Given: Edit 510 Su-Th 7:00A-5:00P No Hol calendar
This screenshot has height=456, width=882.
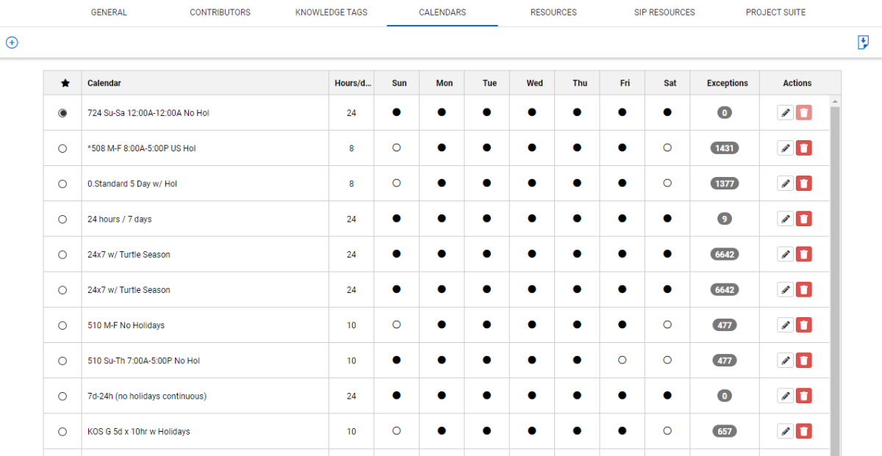Looking at the screenshot, I should (x=786, y=361).
